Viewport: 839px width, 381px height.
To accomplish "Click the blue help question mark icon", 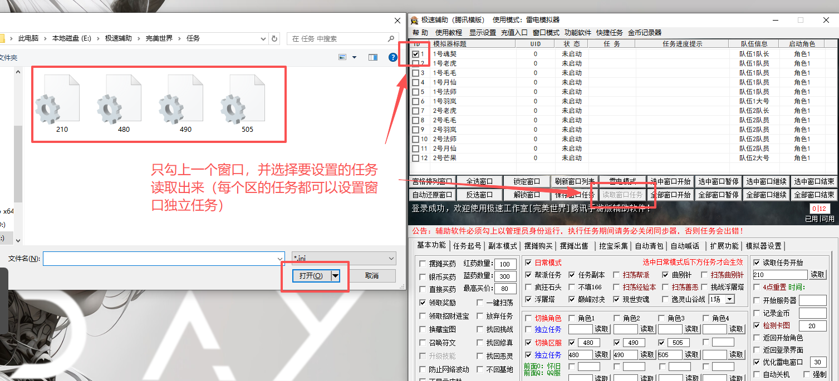I will point(393,57).
